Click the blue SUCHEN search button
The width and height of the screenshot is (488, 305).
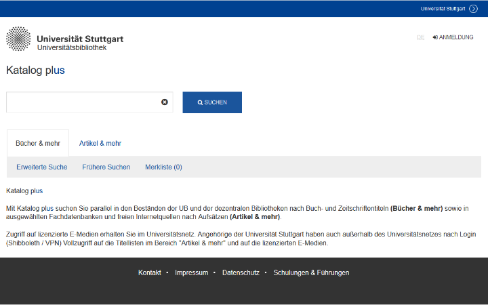pos(212,102)
